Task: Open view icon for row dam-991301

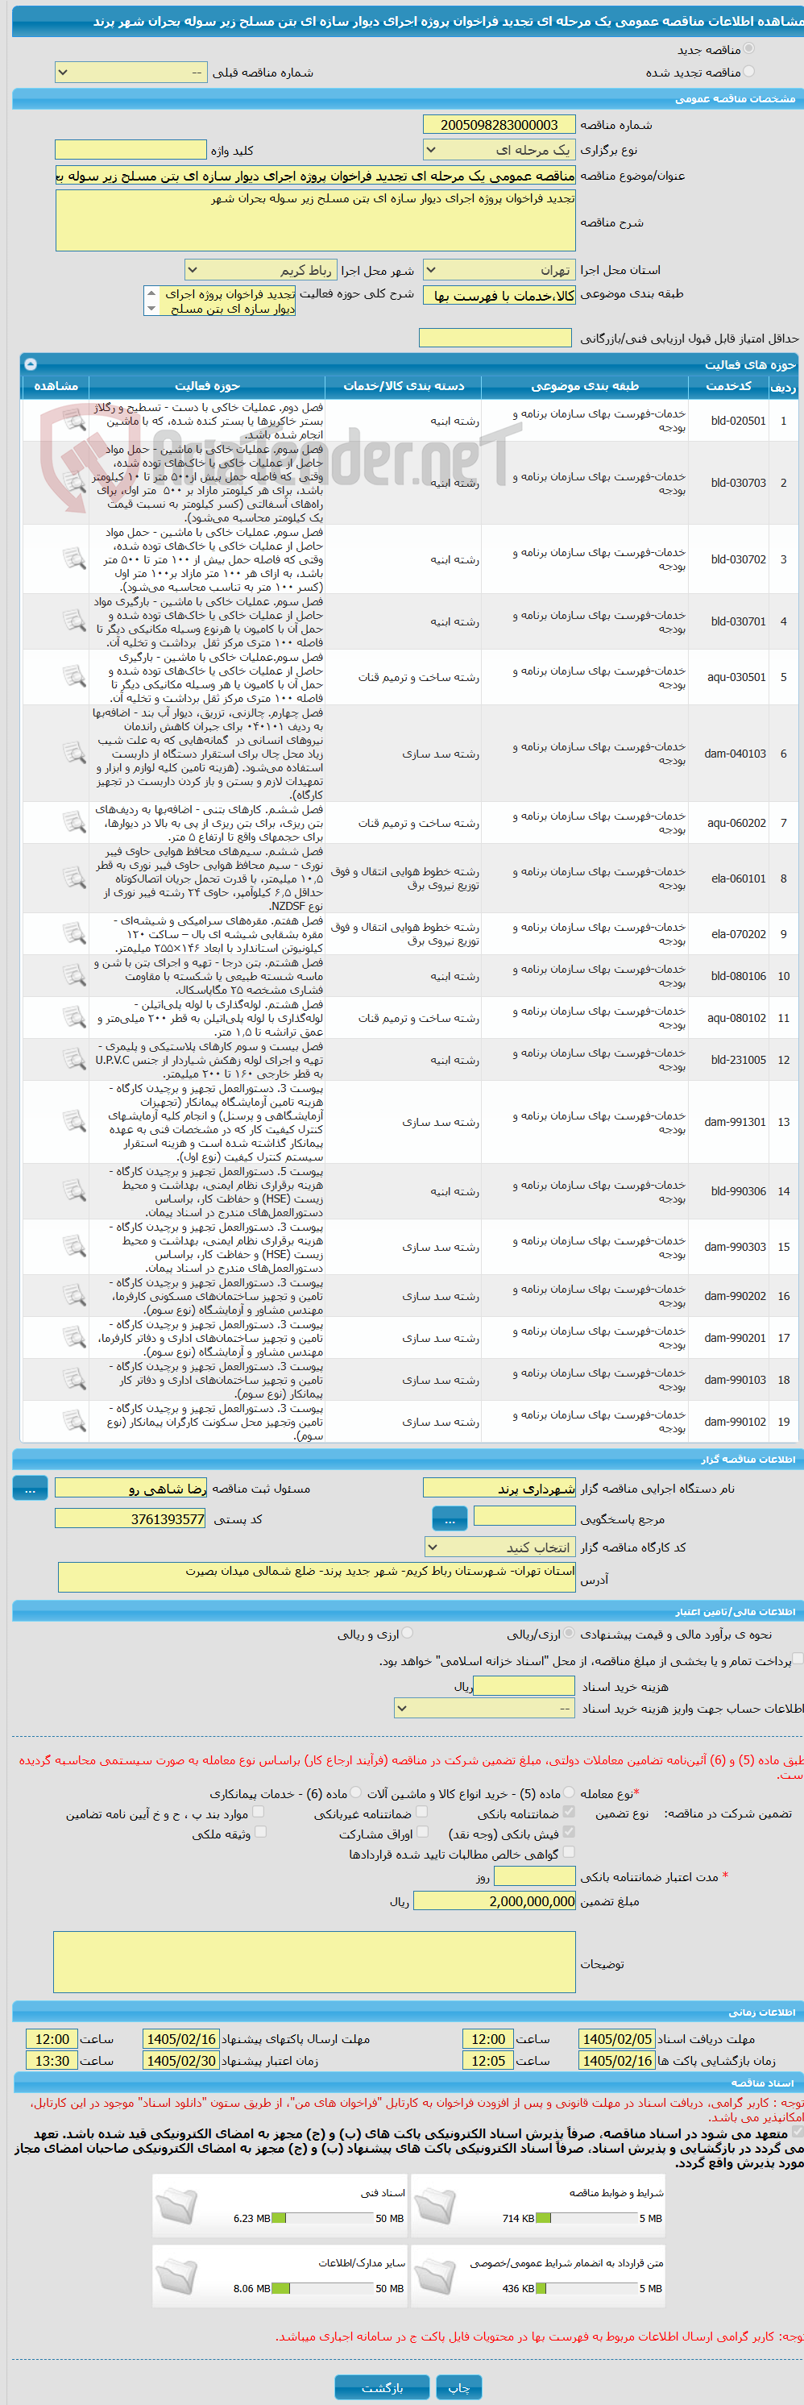Action: (73, 1121)
